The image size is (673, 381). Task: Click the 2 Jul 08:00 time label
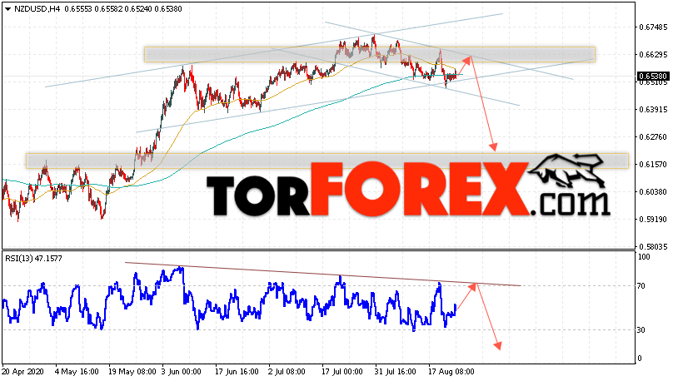coord(287,372)
